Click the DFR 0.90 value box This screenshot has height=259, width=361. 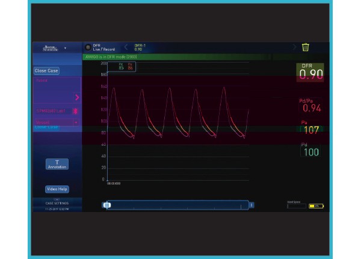(310, 72)
